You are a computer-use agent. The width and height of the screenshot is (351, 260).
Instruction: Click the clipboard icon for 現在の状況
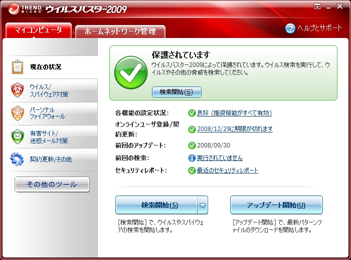pyautogui.click(x=18, y=66)
